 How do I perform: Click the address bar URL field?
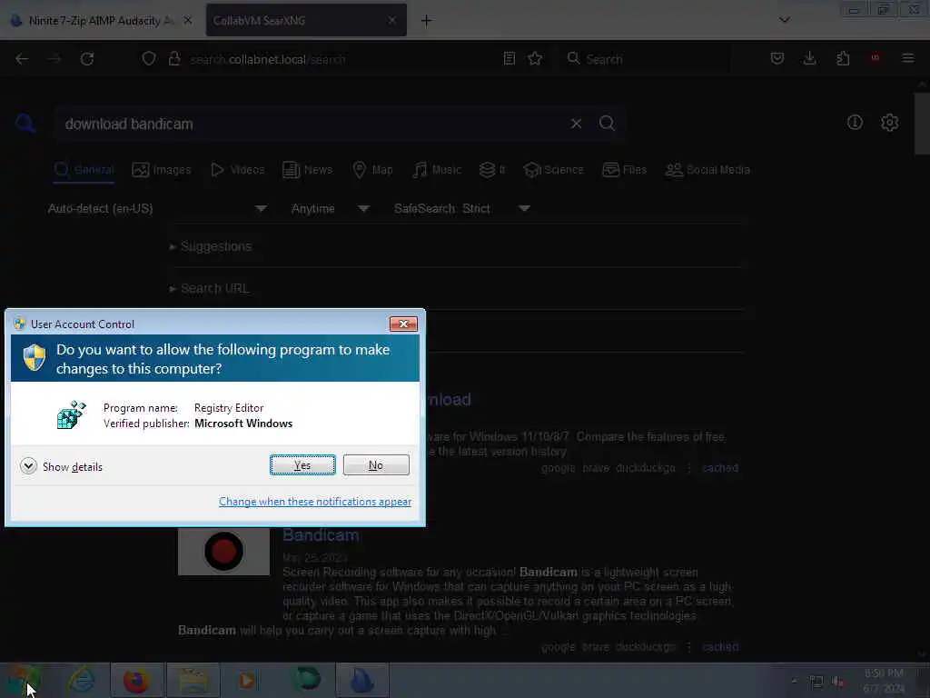pos(341,59)
